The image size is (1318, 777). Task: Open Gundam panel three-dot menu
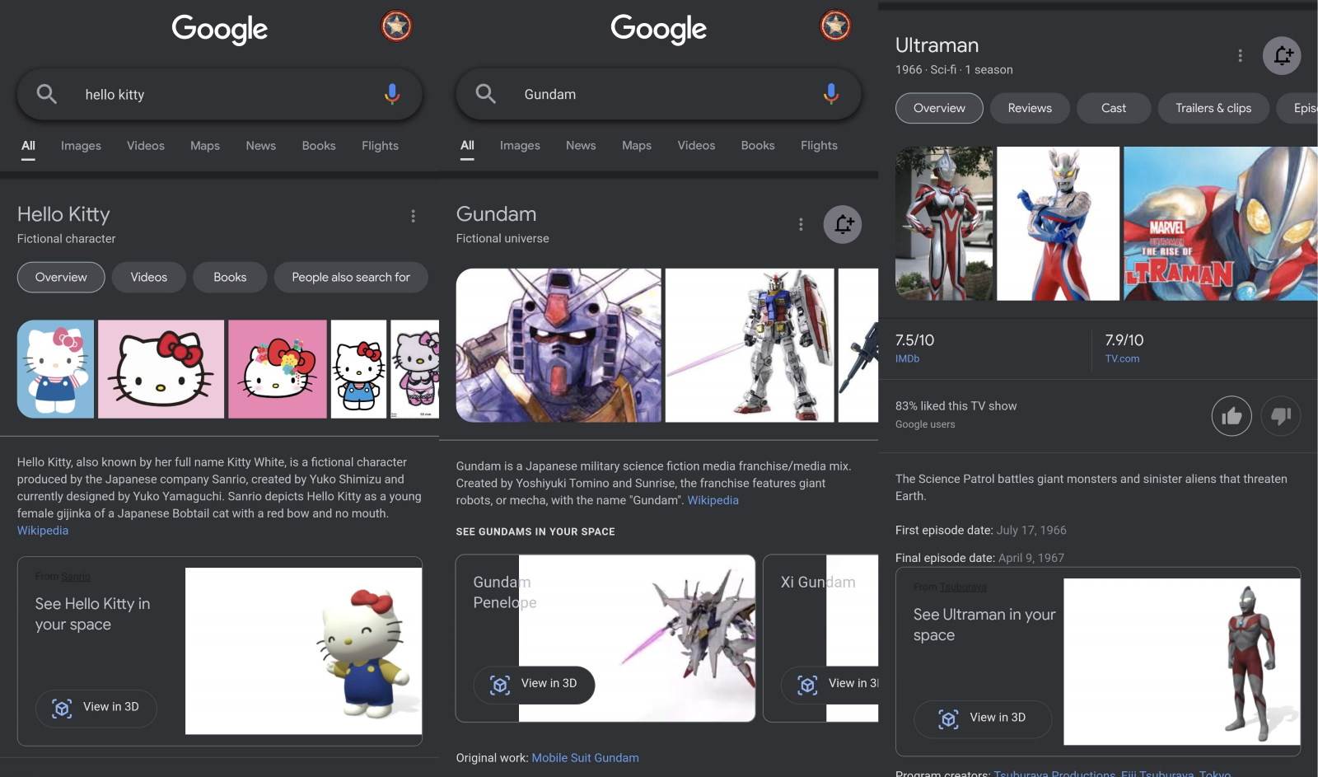click(x=801, y=224)
